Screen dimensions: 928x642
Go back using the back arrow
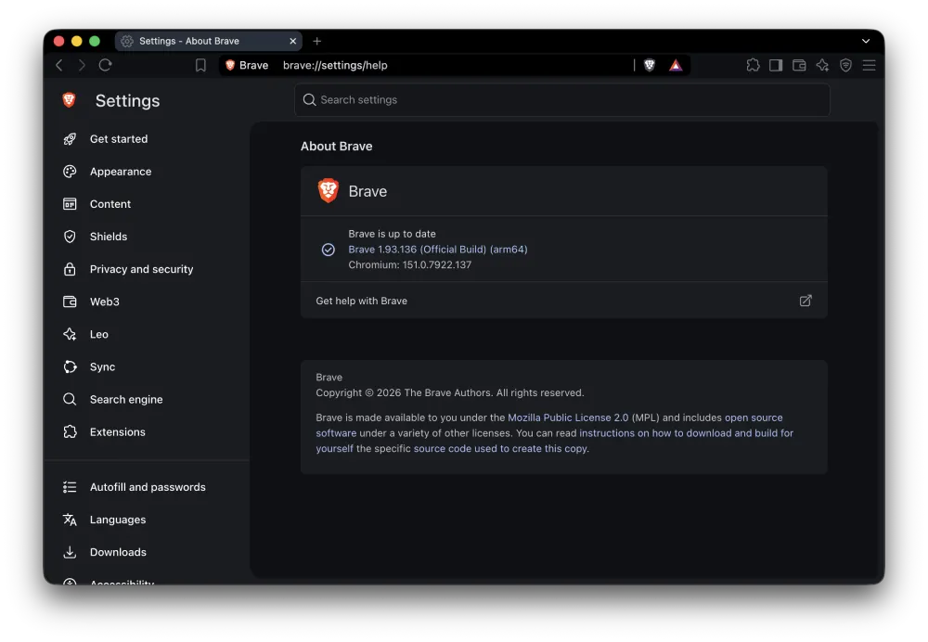(59, 65)
